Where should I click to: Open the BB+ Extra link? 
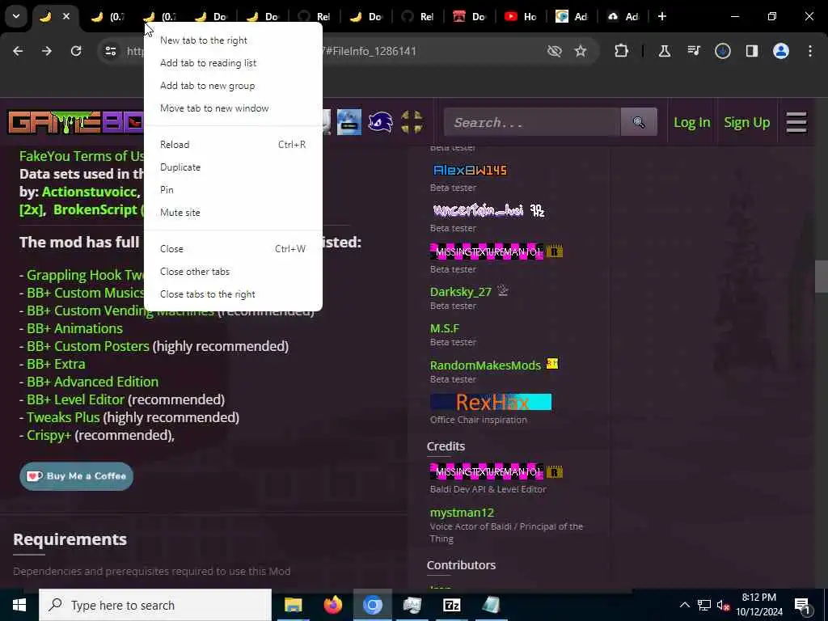(x=56, y=365)
